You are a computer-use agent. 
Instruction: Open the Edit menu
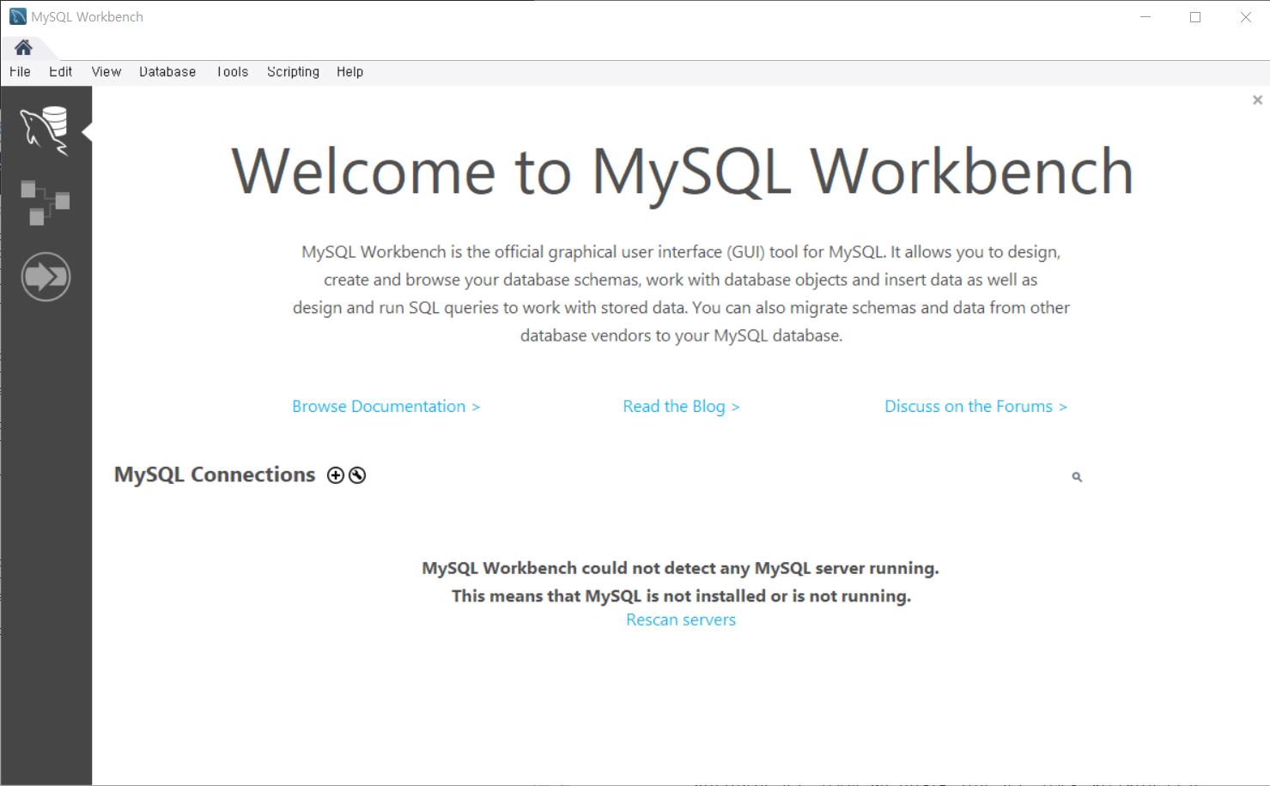click(x=60, y=72)
